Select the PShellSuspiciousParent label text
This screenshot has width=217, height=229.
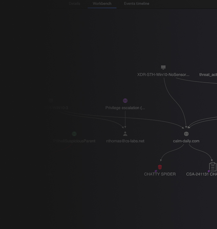point(74,141)
